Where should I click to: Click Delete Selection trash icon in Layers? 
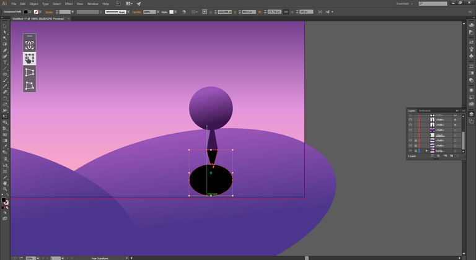point(458,156)
